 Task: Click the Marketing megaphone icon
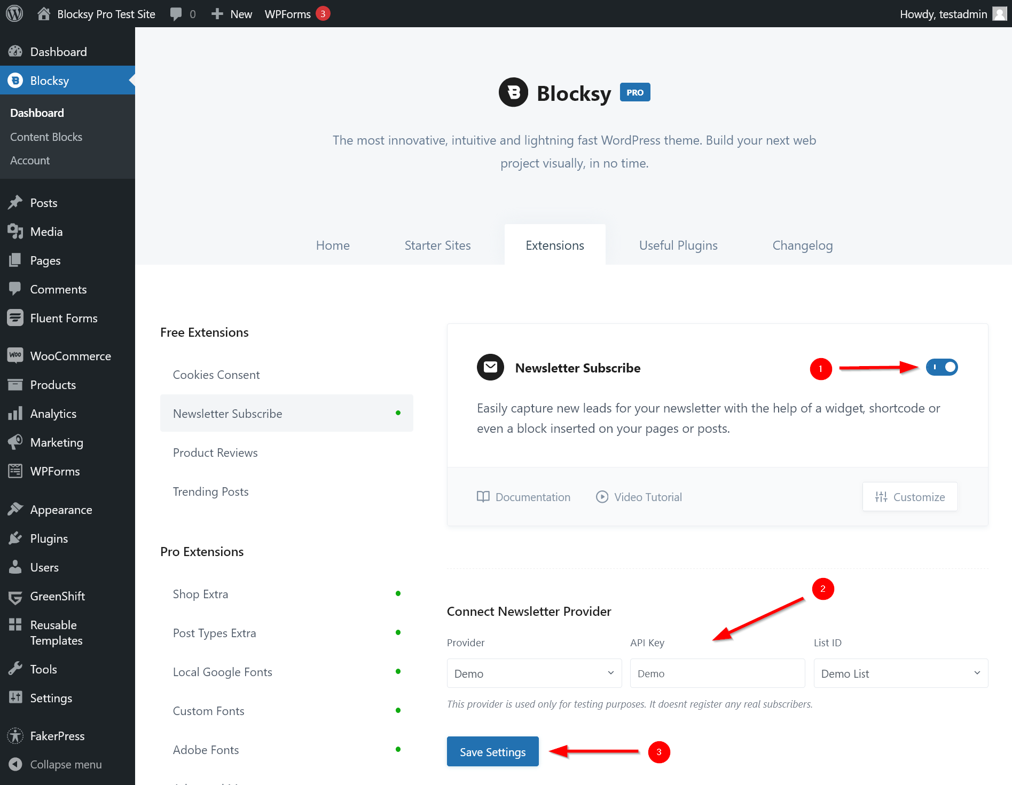(x=15, y=442)
